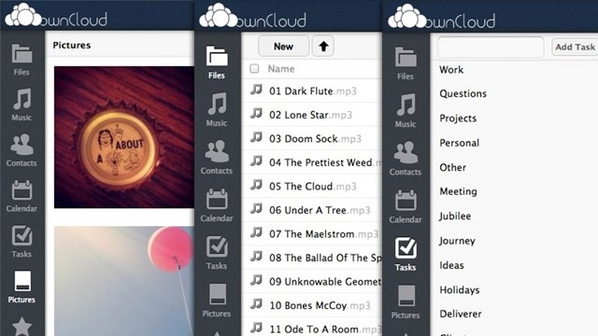Select Files in the file list window sidebar
Screen dimensions: 598x336
click(217, 63)
